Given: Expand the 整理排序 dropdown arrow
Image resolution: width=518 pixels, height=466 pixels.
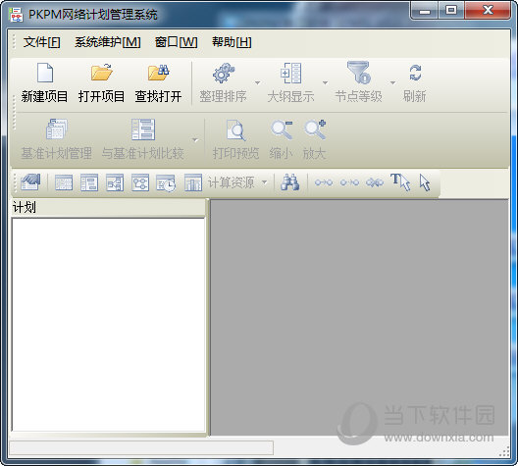Looking at the screenshot, I should click(x=257, y=82).
